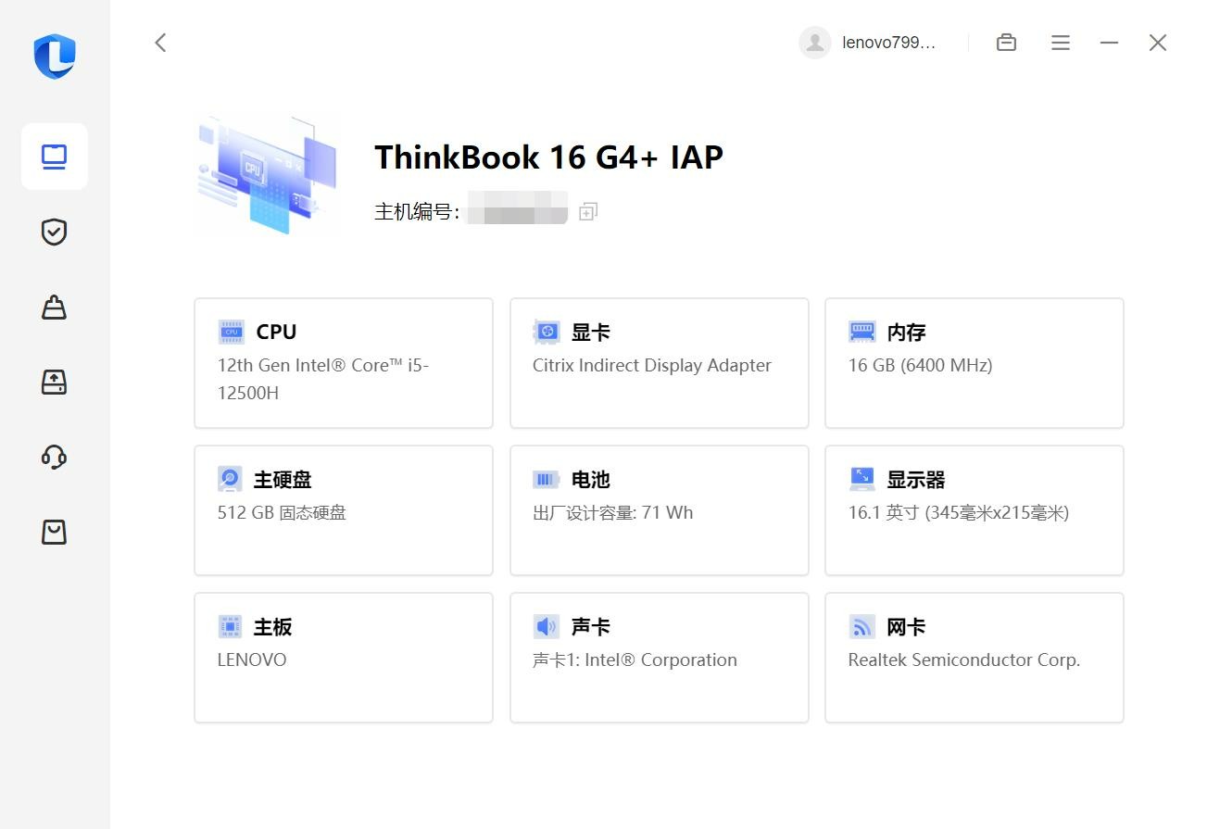This screenshot has height=829, width=1207.
Task: Open the 显卡 card heading
Action: [590, 333]
